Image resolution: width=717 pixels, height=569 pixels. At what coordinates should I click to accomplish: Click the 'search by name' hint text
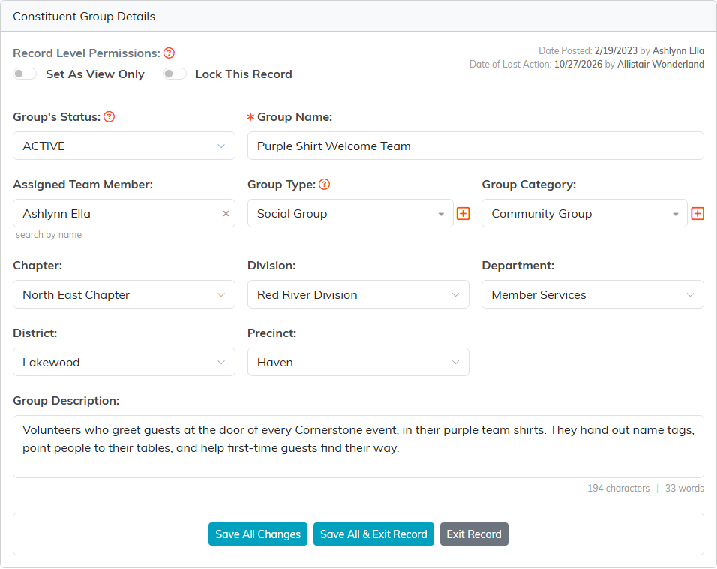pos(49,235)
